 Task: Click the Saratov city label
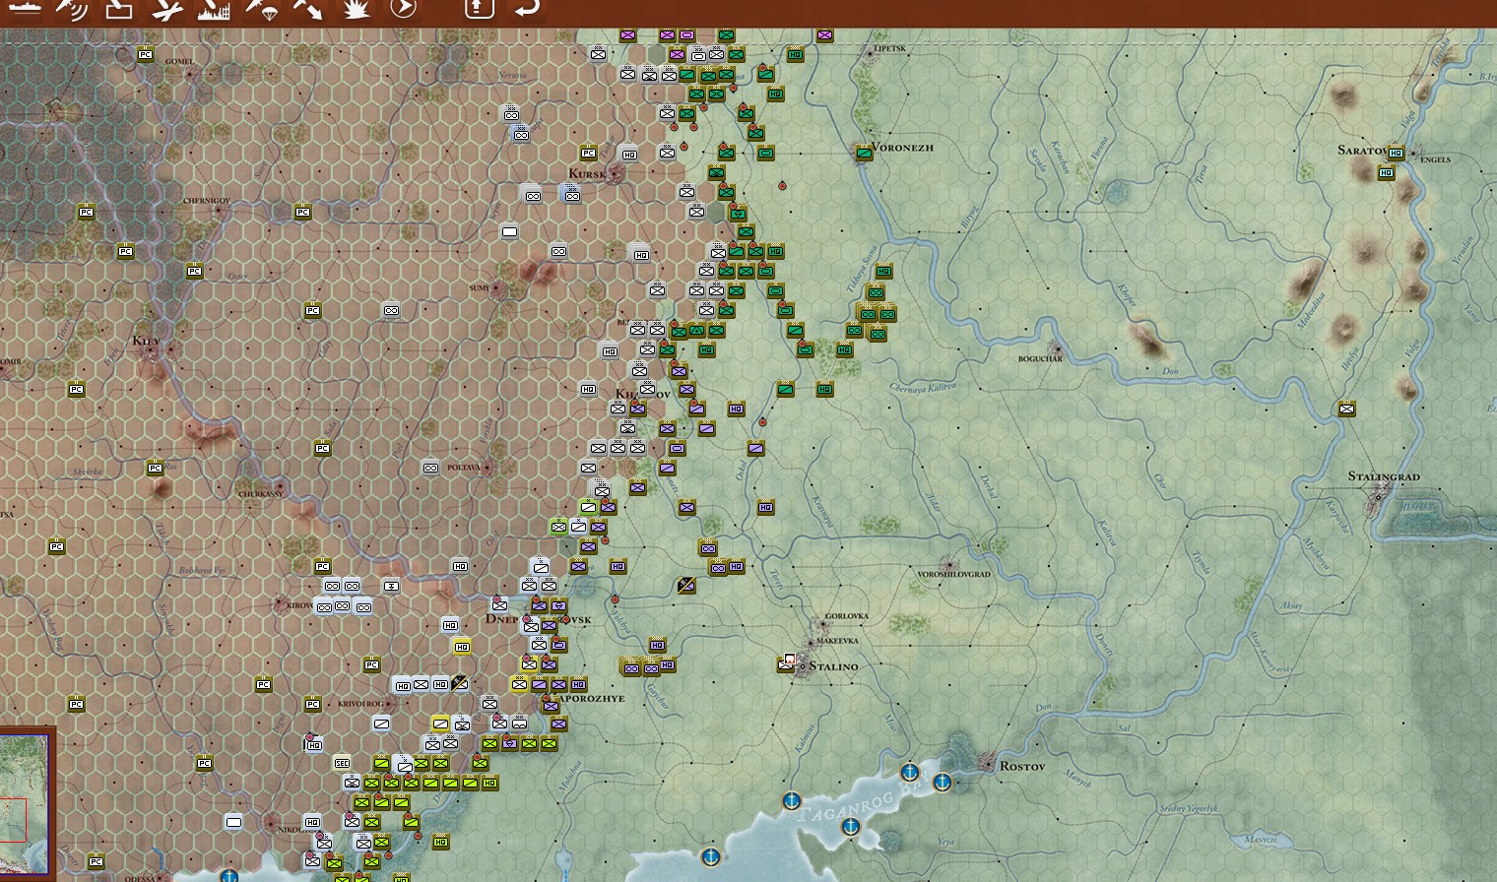pyautogui.click(x=1363, y=150)
